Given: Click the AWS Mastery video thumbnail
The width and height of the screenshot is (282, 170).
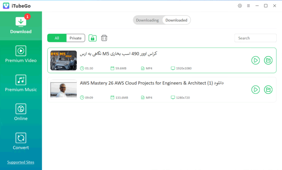Looking at the screenshot, I should 64,90.
